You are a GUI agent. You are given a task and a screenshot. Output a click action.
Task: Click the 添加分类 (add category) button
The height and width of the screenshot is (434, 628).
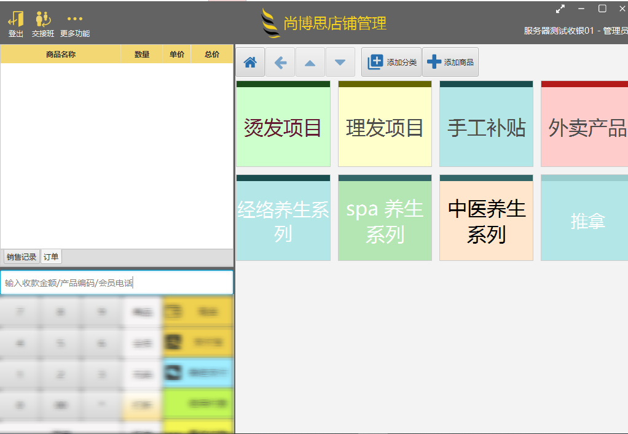click(x=391, y=61)
